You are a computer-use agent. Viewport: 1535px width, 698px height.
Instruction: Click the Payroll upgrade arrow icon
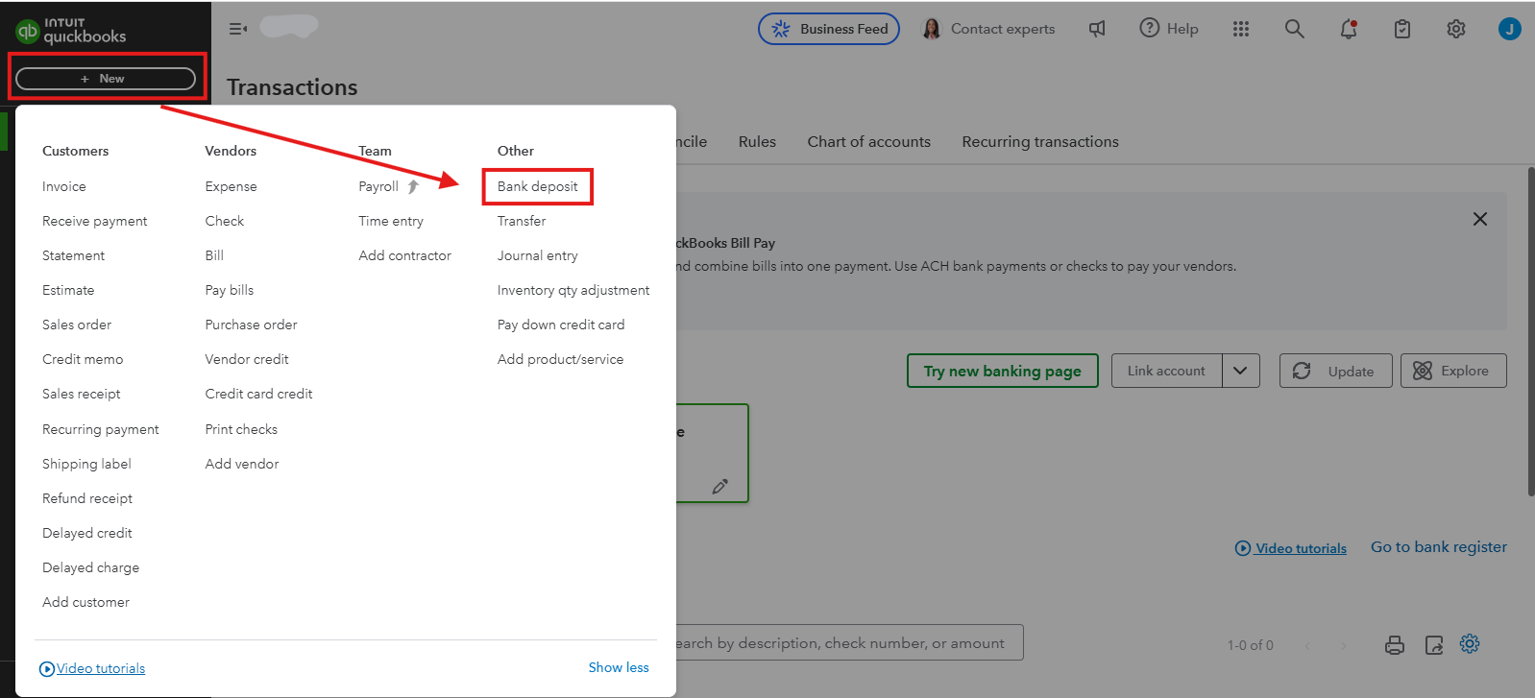(x=413, y=186)
